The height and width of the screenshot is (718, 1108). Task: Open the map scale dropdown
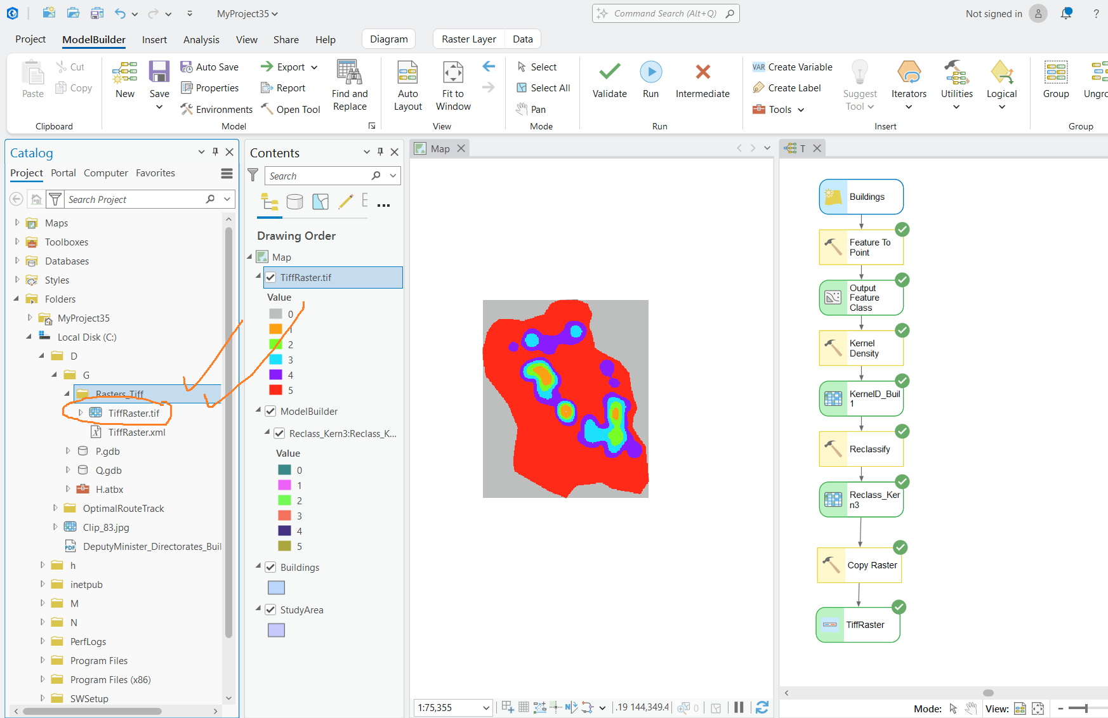[x=486, y=708]
